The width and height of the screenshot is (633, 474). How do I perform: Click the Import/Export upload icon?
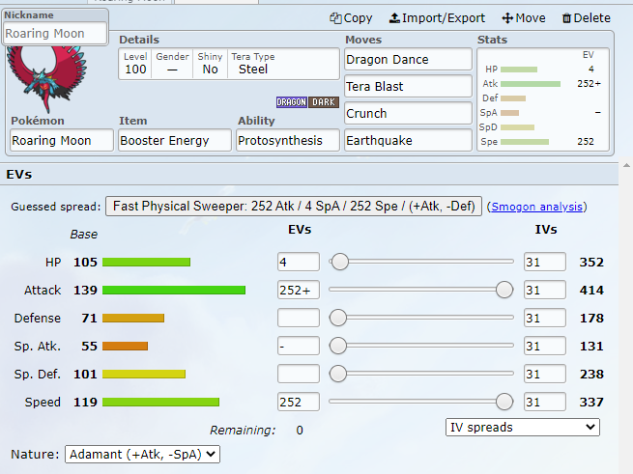[x=394, y=18]
